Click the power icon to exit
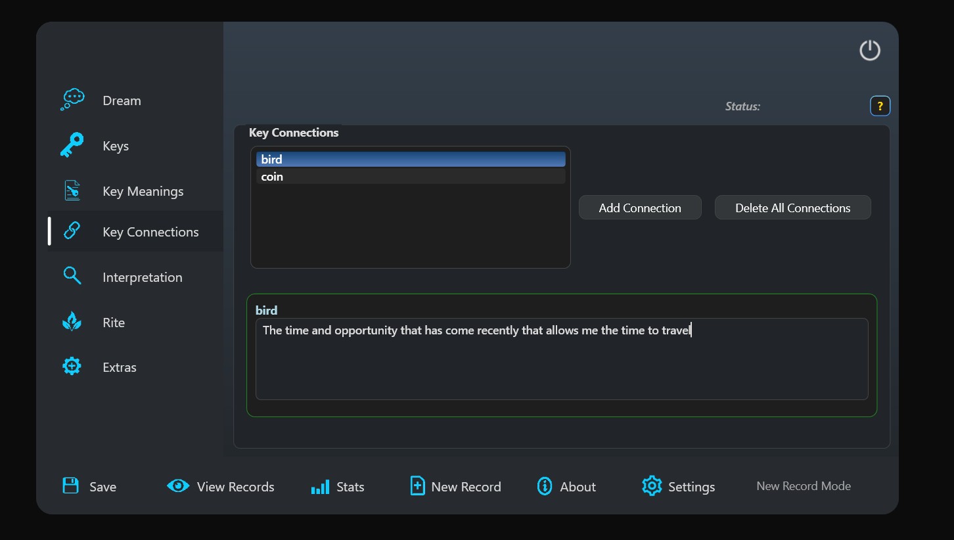 tap(870, 51)
